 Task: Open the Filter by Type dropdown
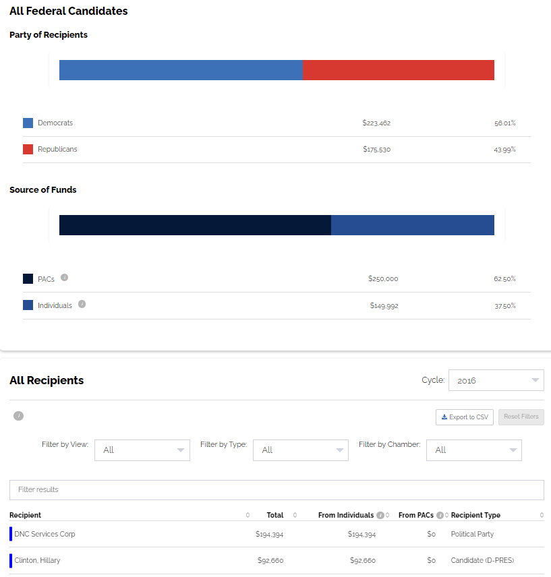pos(300,450)
